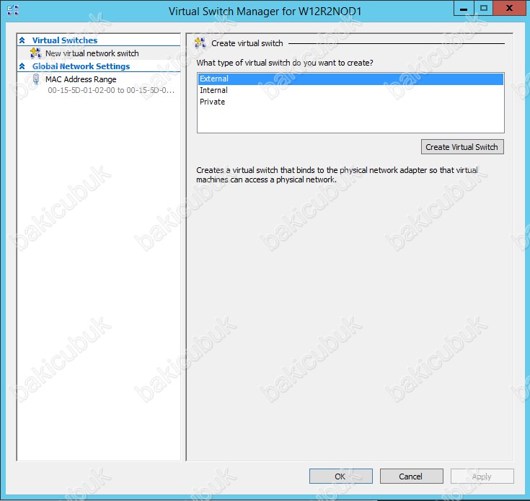Open MAC Address Range settings
The height and width of the screenshot is (501, 530).
click(x=81, y=79)
